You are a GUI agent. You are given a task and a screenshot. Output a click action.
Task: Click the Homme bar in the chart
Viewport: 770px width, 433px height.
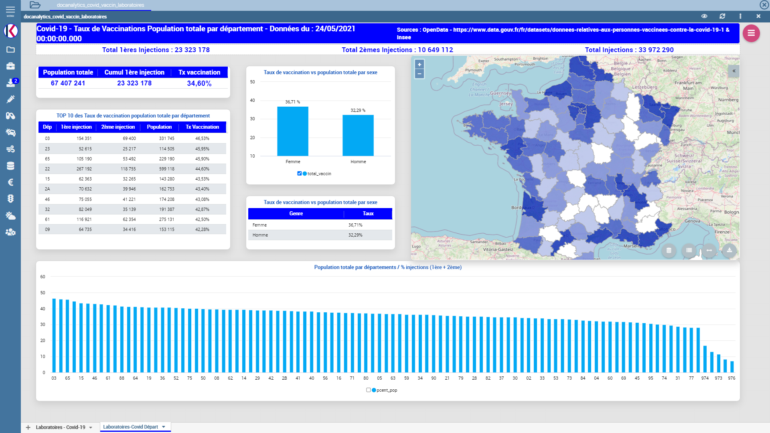click(358, 136)
